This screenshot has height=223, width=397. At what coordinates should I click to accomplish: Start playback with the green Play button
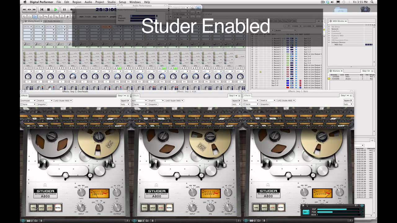[56, 10]
